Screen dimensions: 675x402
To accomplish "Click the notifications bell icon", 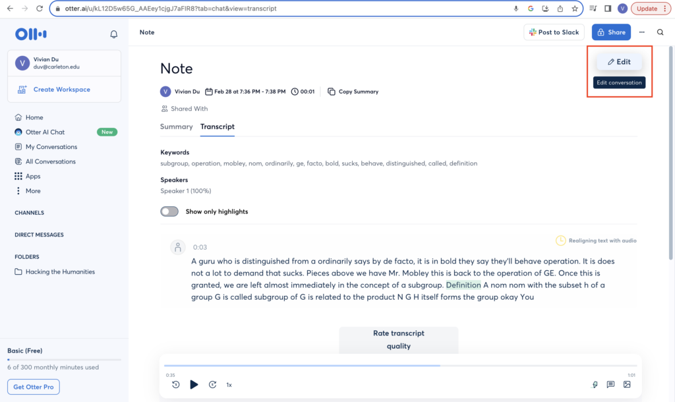I will [x=113, y=34].
